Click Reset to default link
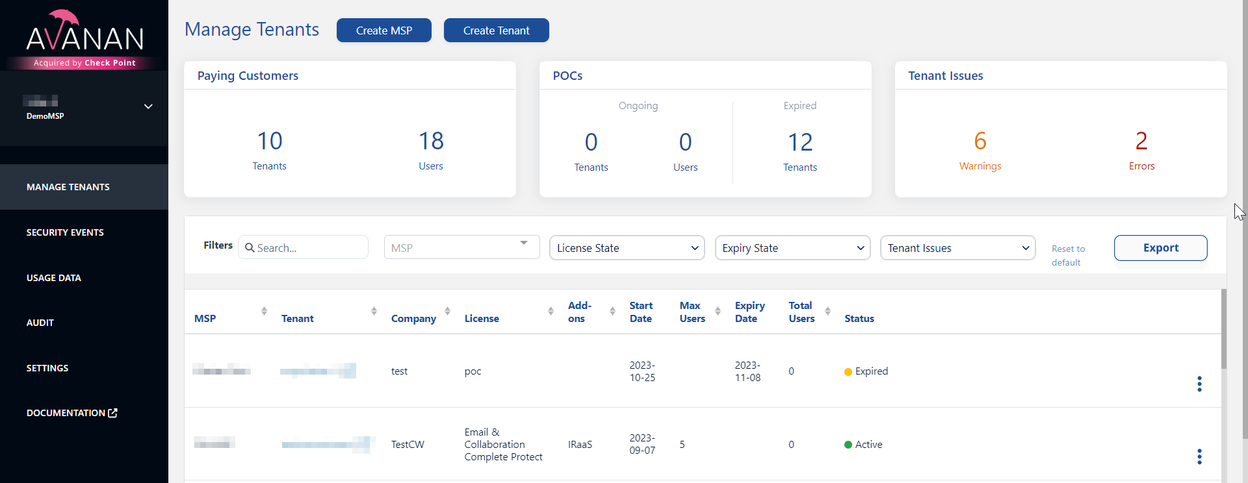Screen dimensions: 1248x483 click(x=1068, y=255)
